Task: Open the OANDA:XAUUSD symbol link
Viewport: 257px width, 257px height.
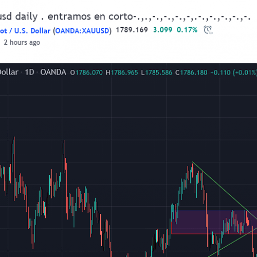Action: (x=82, y=31)
